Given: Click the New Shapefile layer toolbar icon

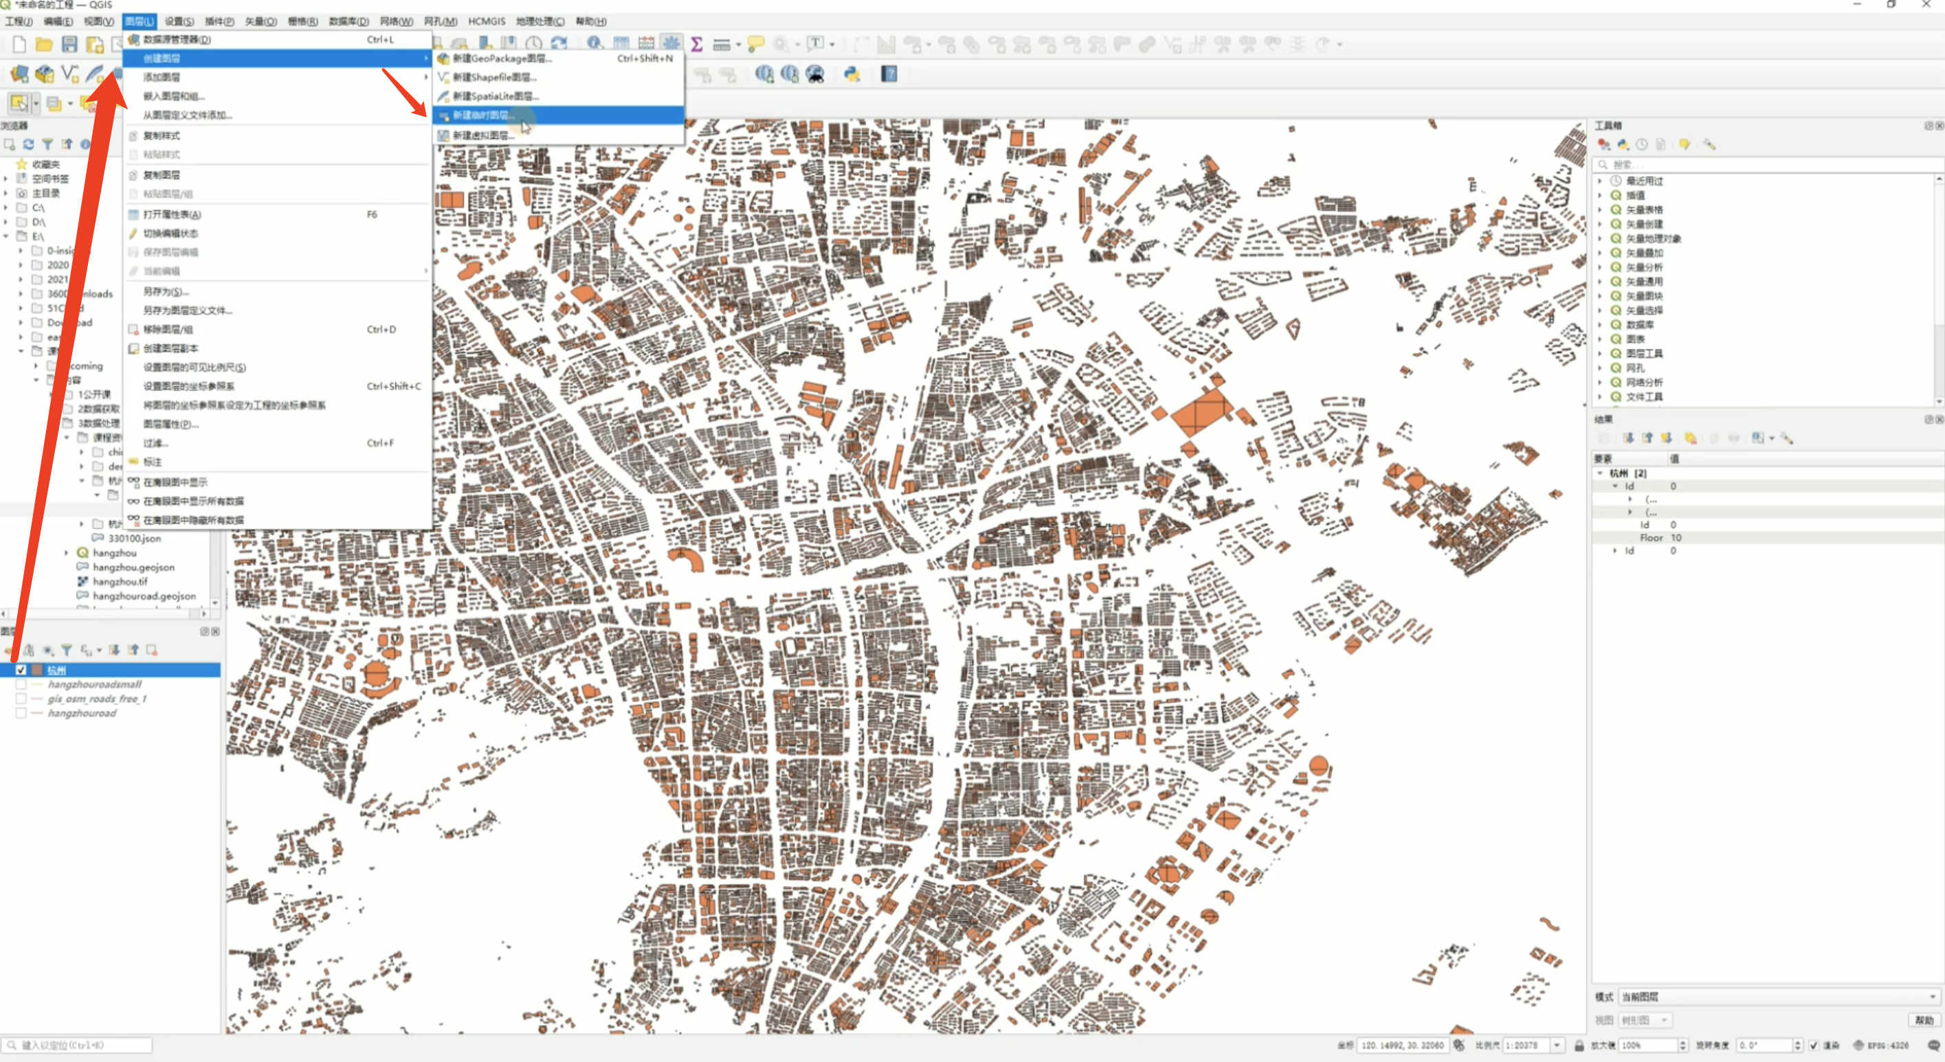Looking at the screenshot, I should point(69,74).
